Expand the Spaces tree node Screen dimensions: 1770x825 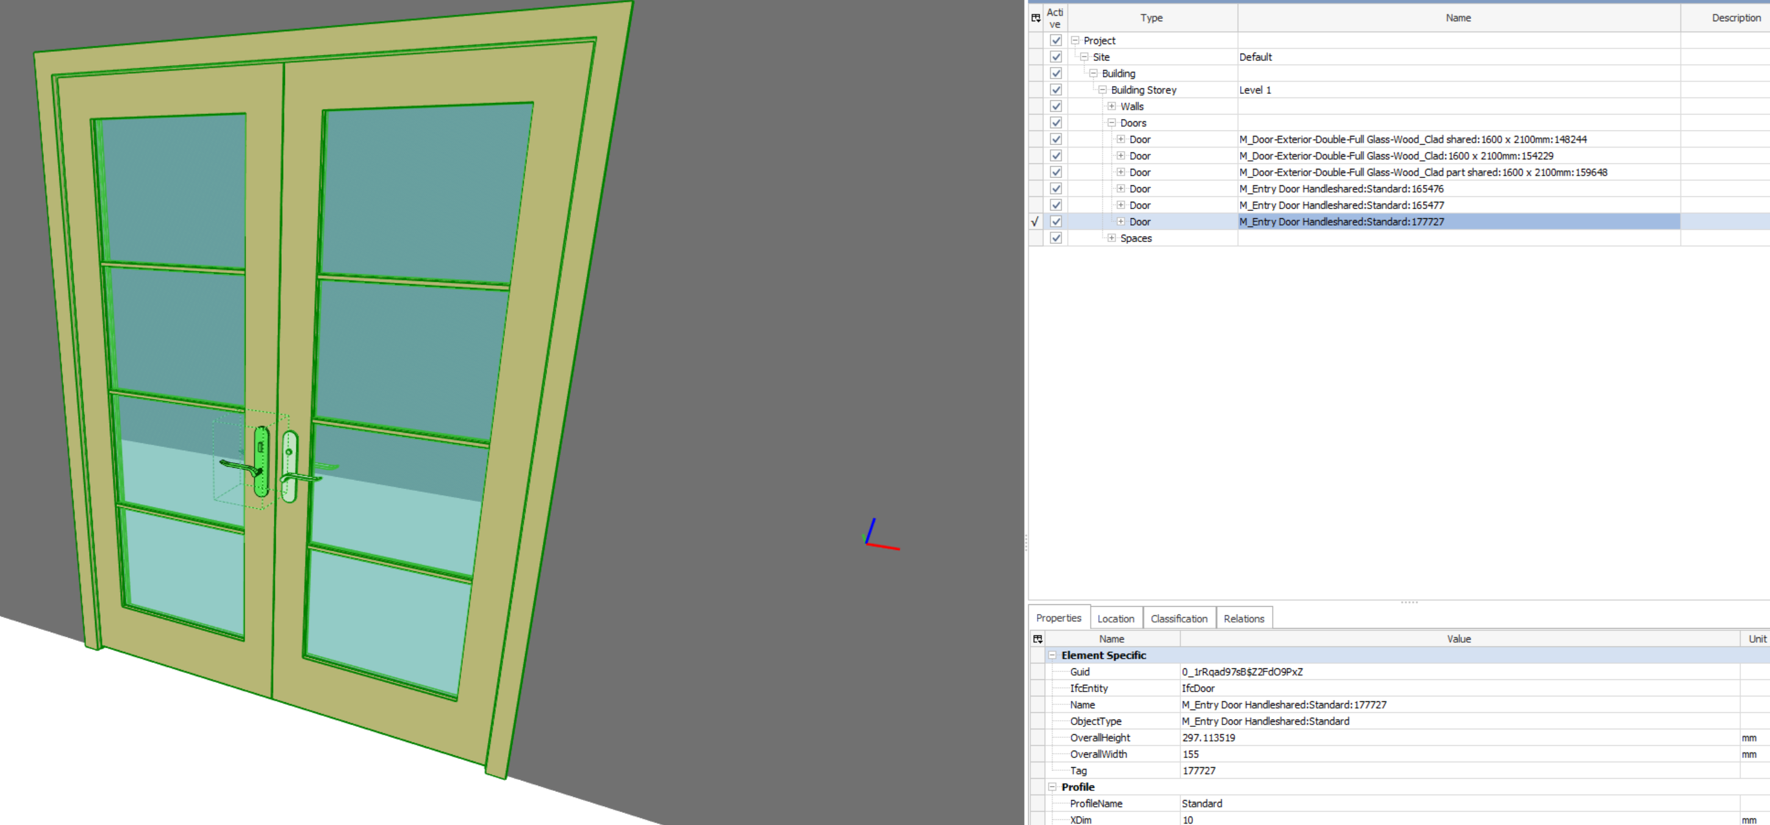click(x=1111, y=238)
